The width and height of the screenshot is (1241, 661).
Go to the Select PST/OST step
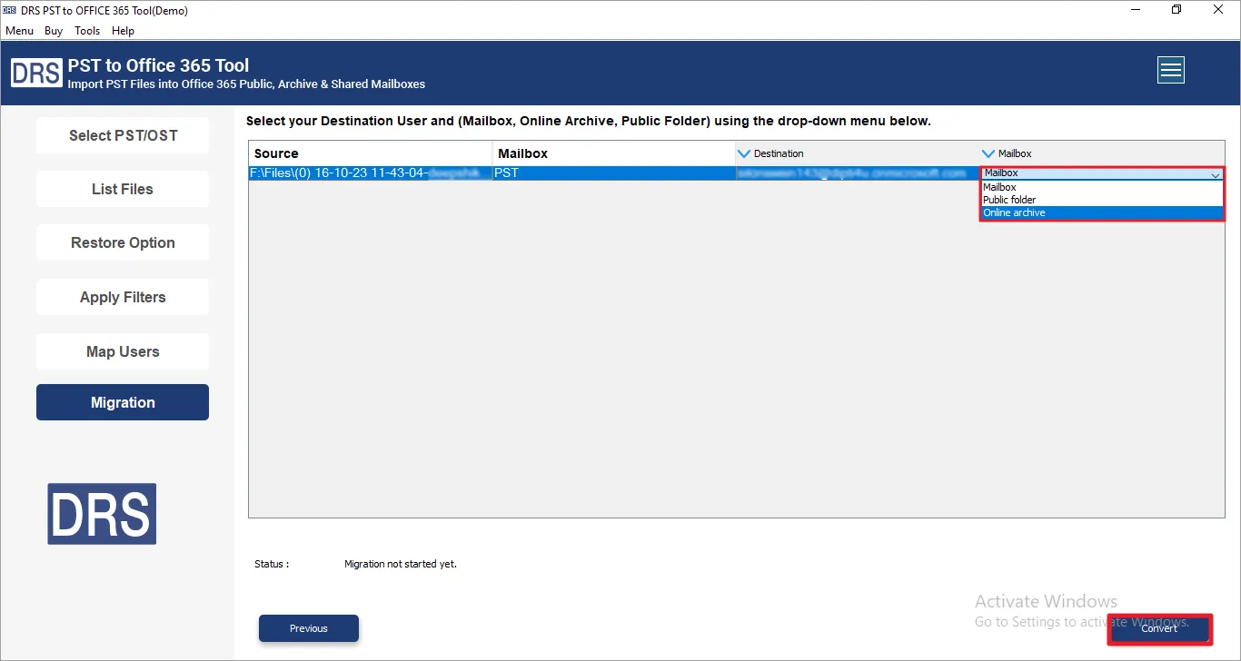123,135
